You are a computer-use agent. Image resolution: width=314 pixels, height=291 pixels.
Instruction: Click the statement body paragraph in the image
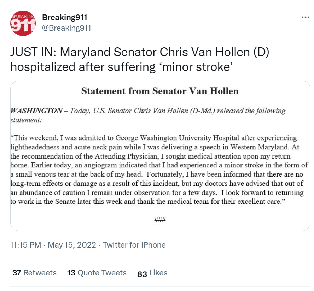(159, 170)
